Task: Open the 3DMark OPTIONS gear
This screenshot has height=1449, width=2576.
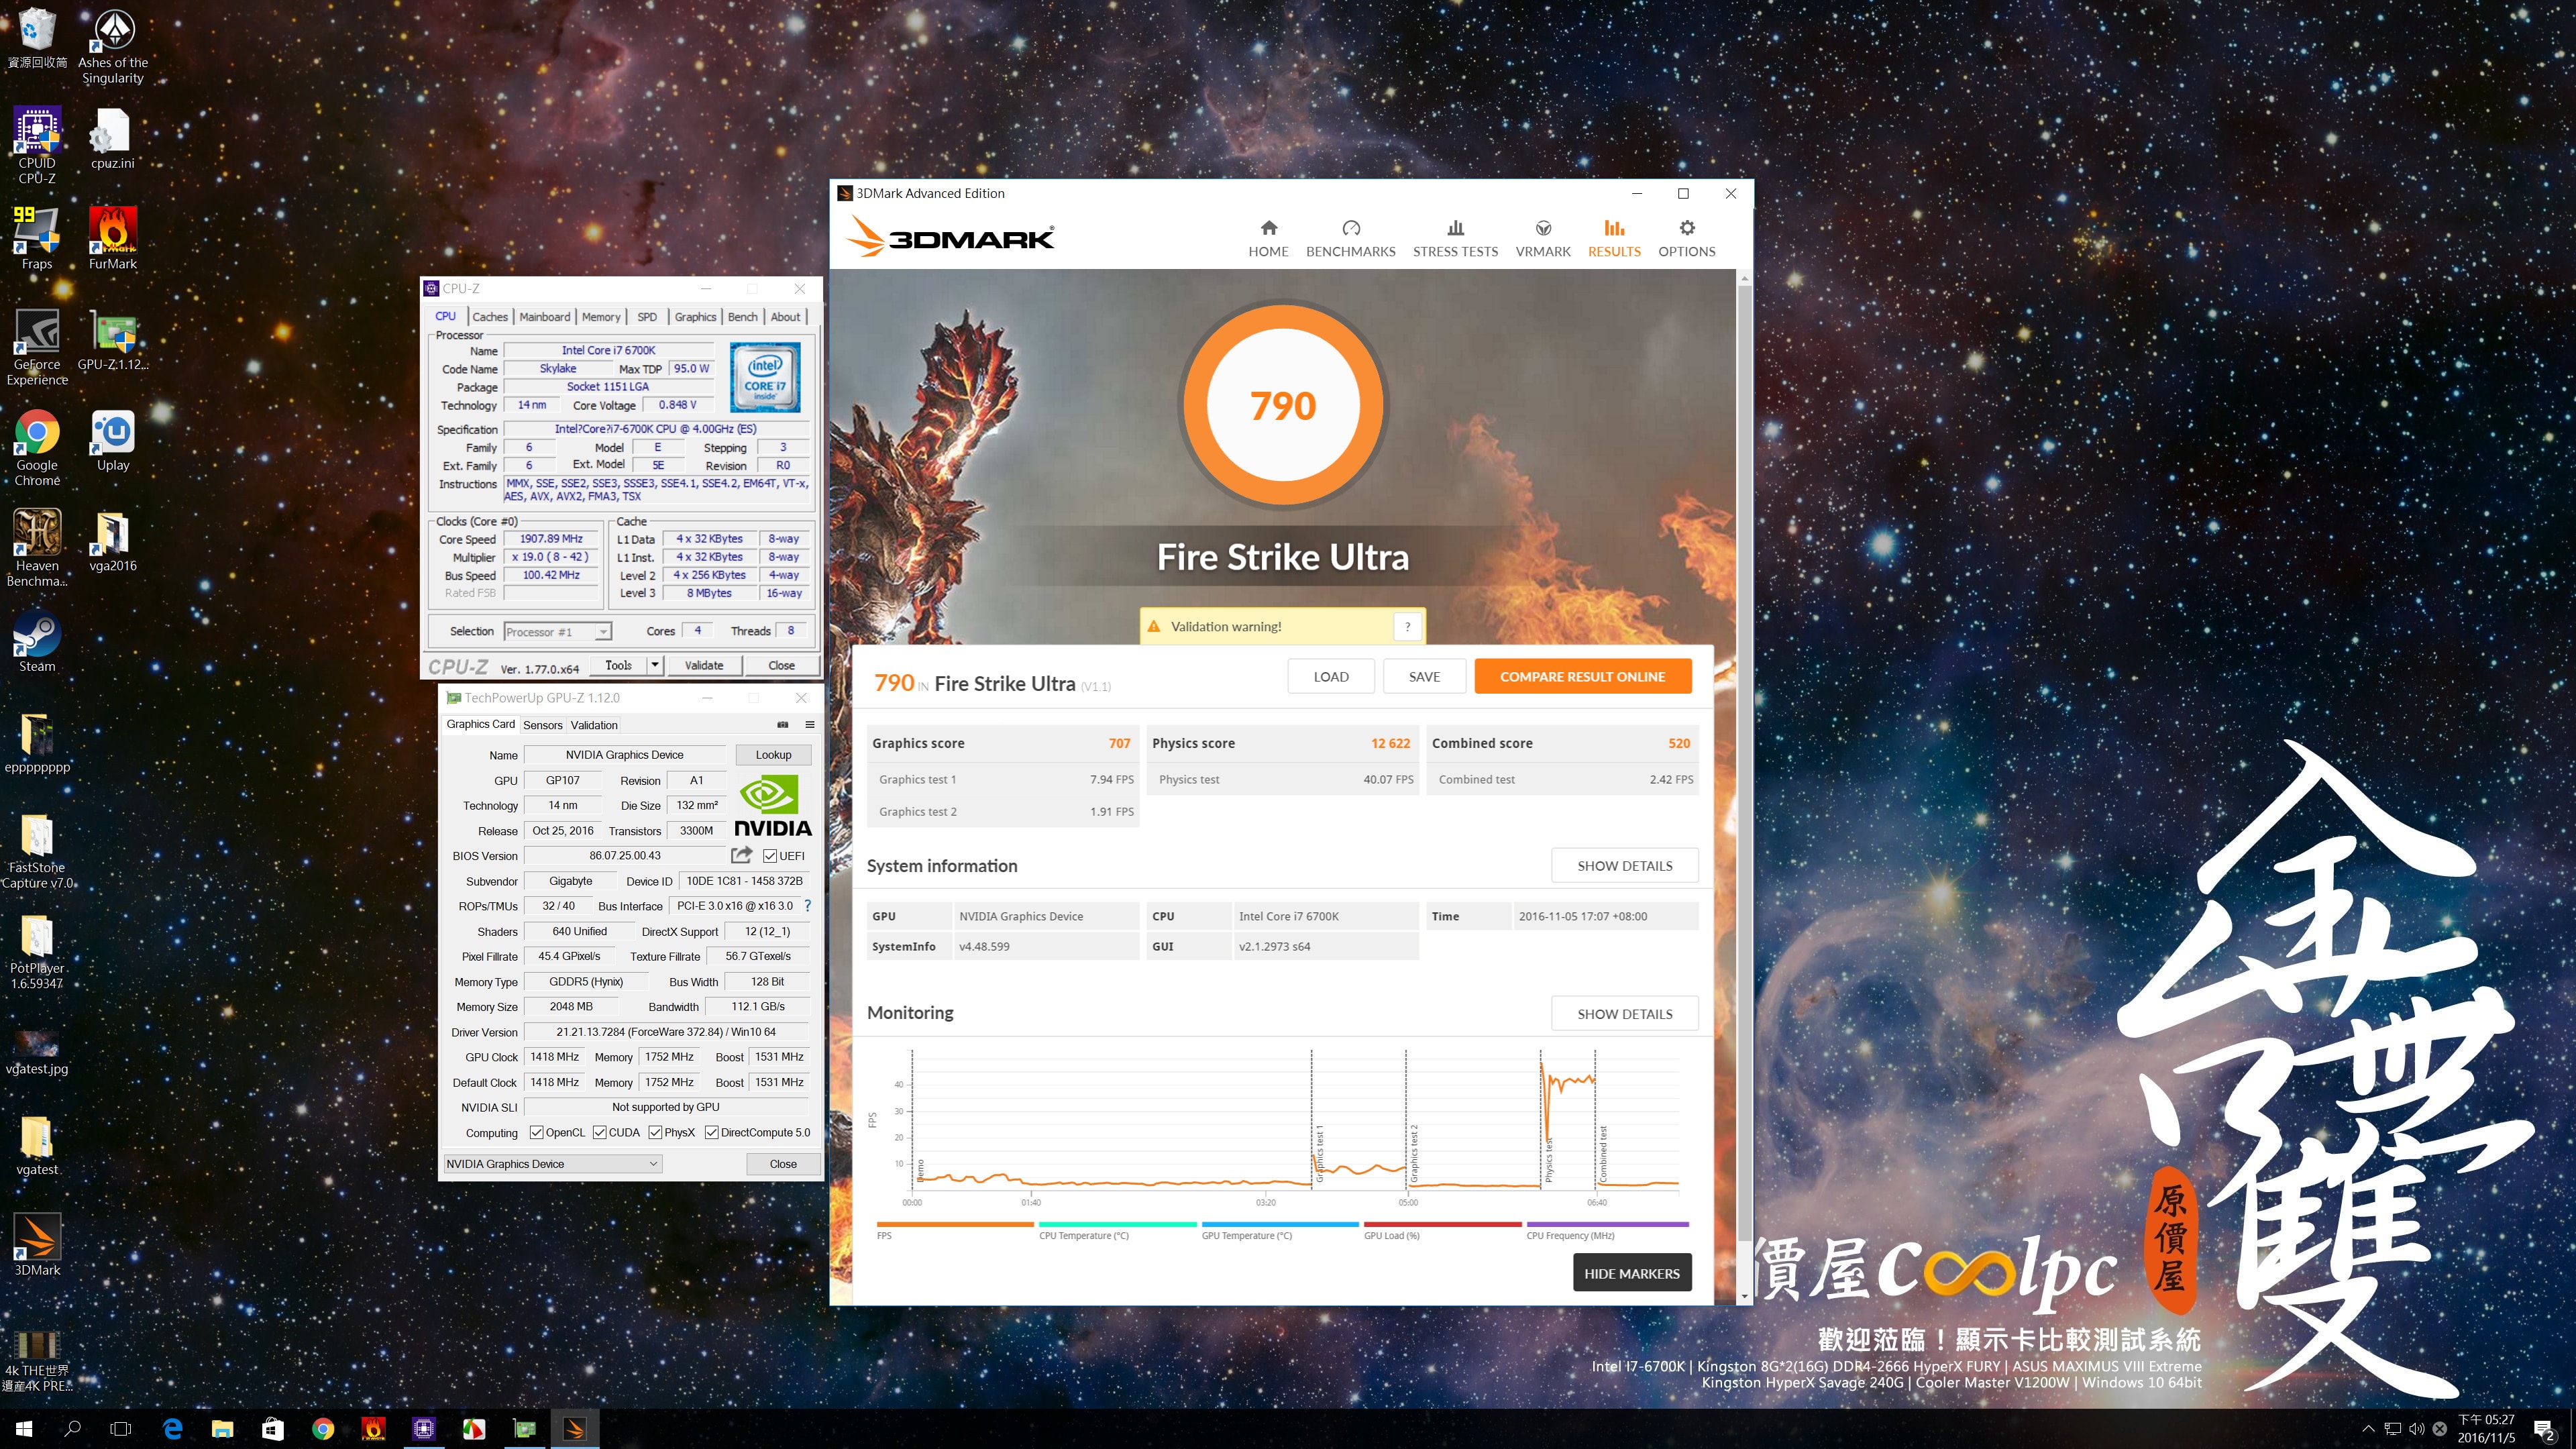Action: (x=1686, y=239)
